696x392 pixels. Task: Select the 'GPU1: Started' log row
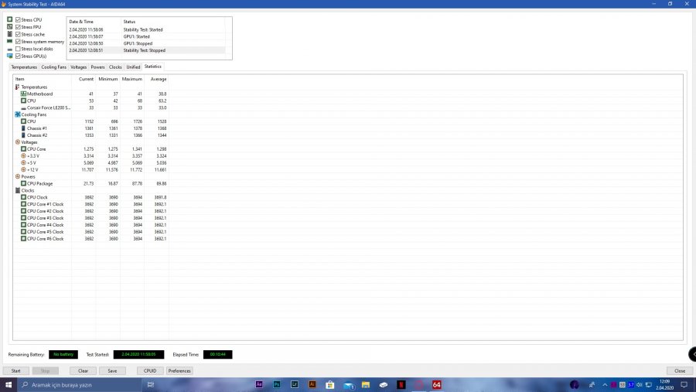(146, 36)
